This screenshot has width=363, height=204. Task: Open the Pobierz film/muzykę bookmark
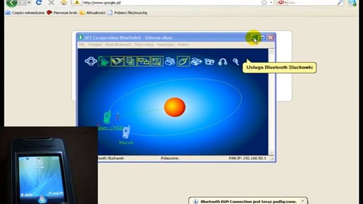pyautogui.click(x=128, y=12)
